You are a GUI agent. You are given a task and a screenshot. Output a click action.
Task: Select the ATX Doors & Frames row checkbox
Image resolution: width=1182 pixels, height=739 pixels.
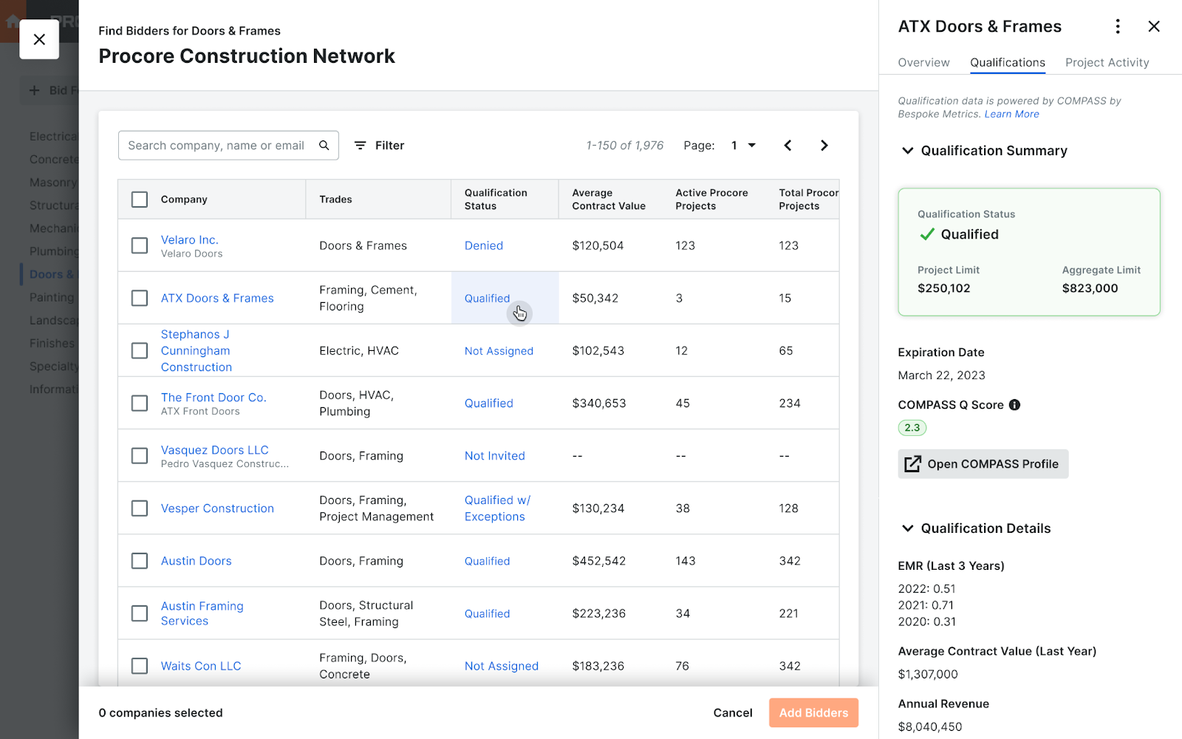140,298
